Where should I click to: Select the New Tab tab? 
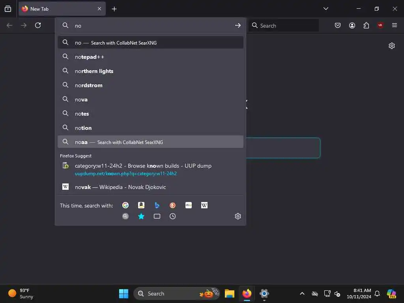point(62,9)
